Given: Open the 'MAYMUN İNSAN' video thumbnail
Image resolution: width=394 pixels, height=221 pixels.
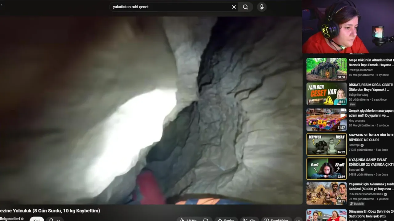Looking at the screenshot, I should tap(327, 144).
